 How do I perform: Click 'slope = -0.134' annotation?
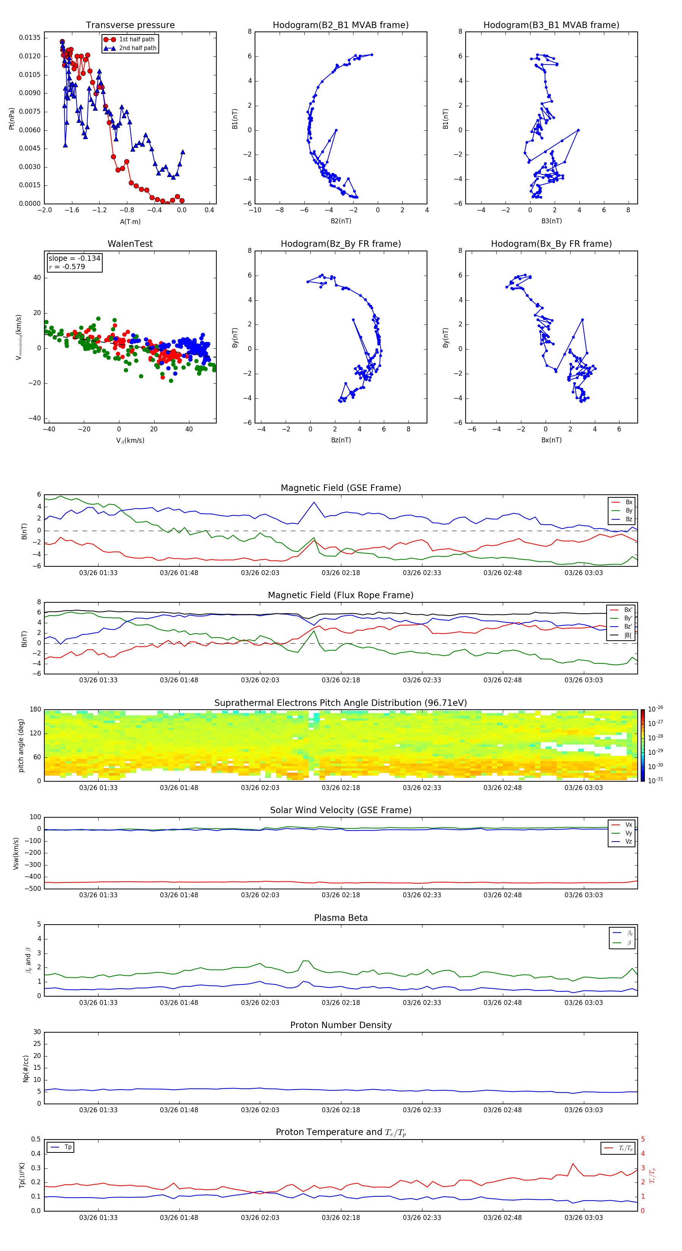tap(74, 259)
